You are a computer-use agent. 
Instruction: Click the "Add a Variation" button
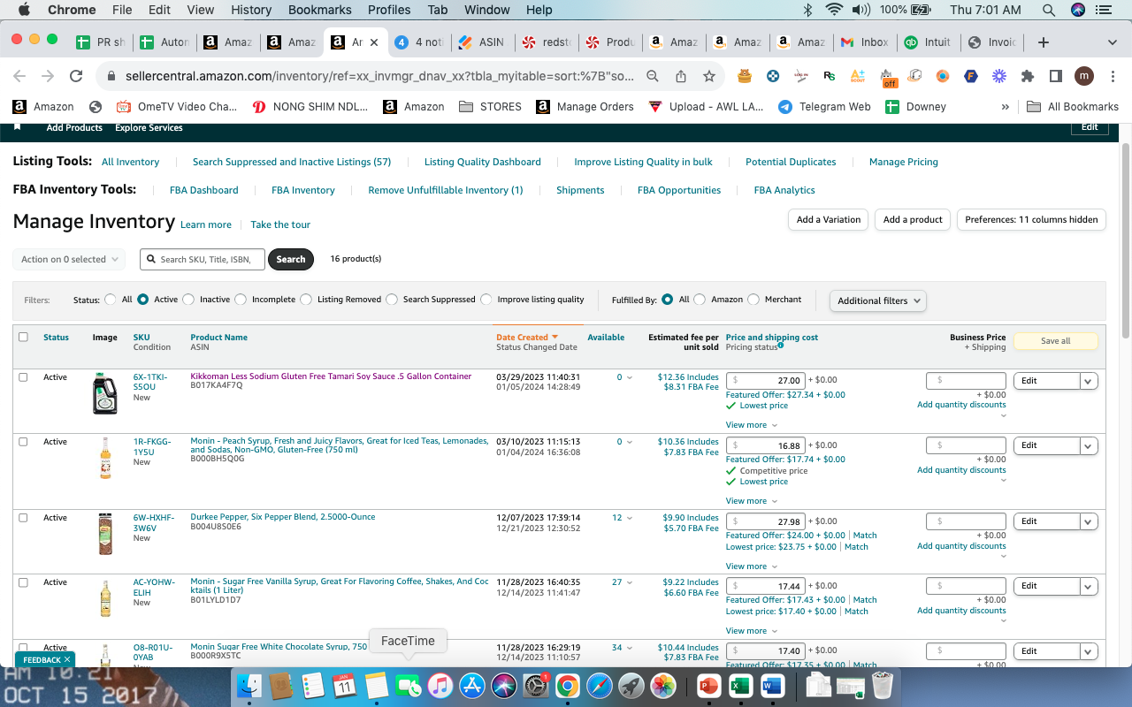pos(829,219)
